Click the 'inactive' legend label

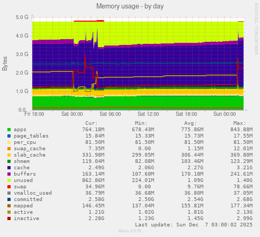point(26,218)
